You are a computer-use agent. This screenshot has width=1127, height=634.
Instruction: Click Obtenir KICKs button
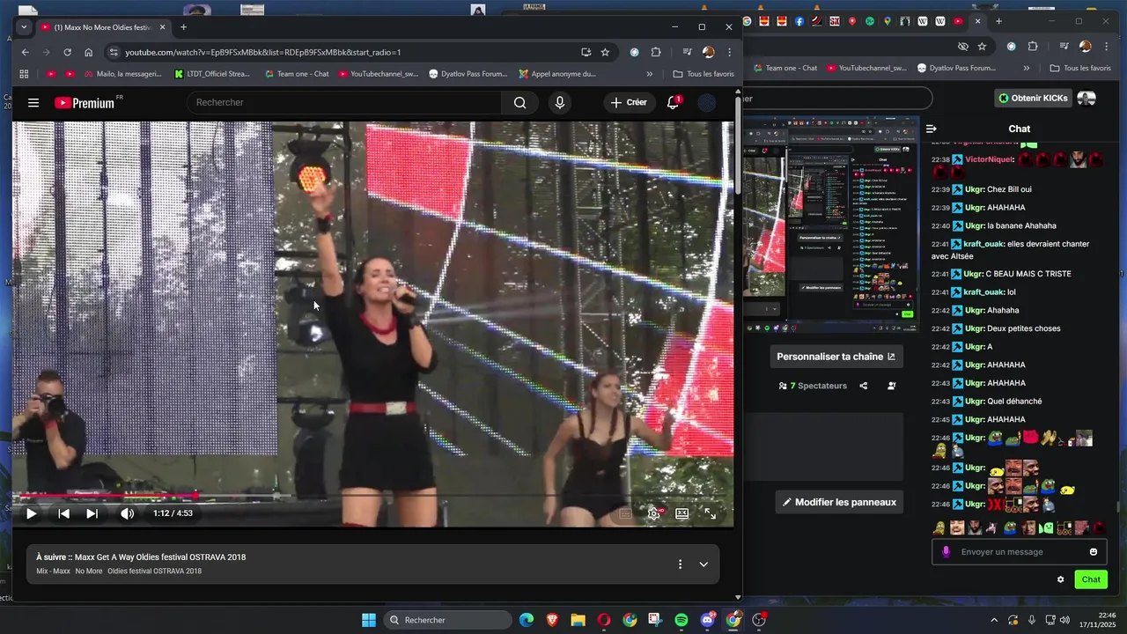(x=1033, y=98)
